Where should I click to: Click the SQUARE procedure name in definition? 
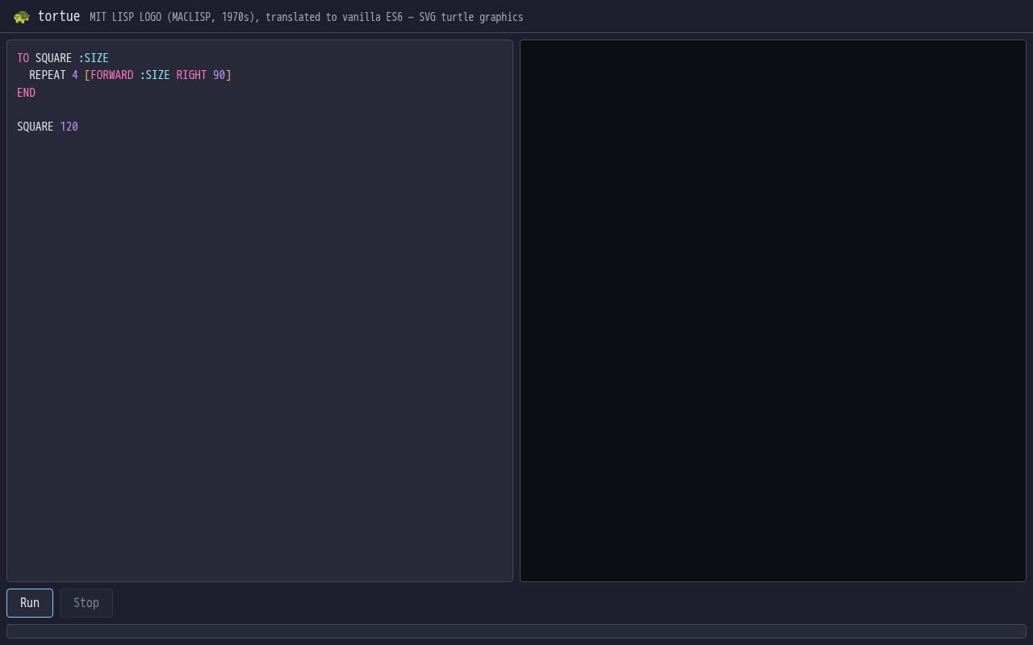point(53,58)
